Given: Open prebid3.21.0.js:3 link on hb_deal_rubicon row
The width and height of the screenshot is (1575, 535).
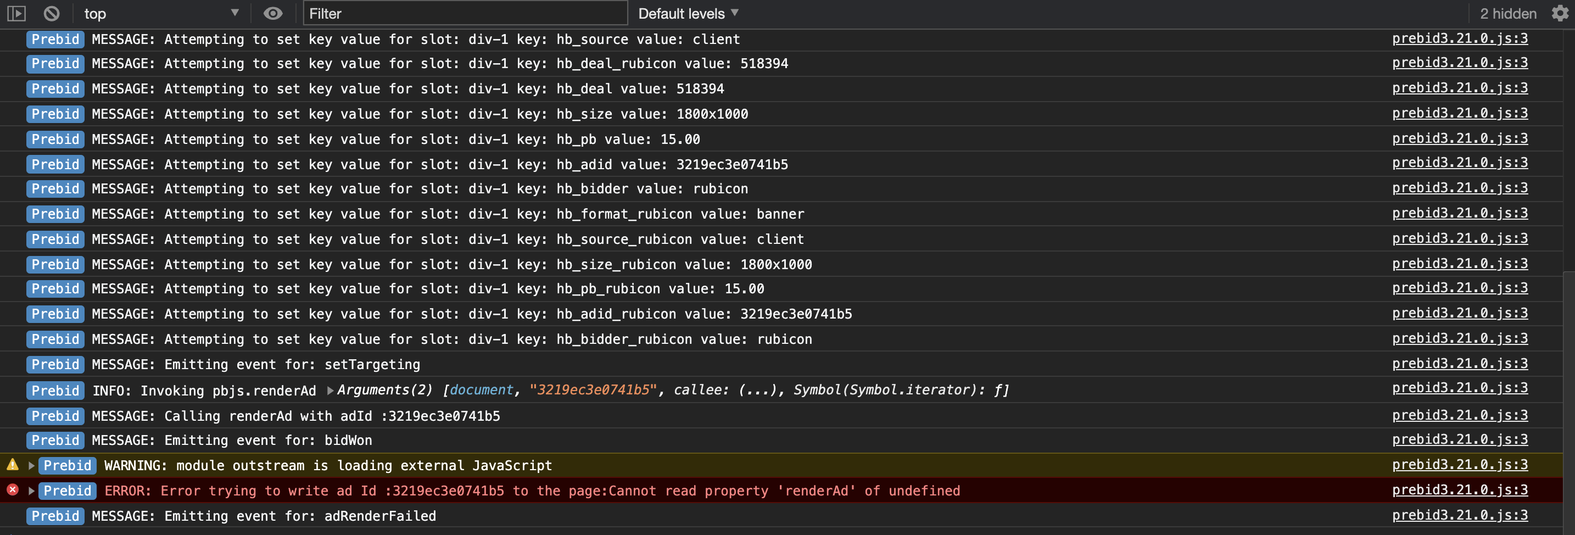Looking at the screenshot, I should [1460, 63].
